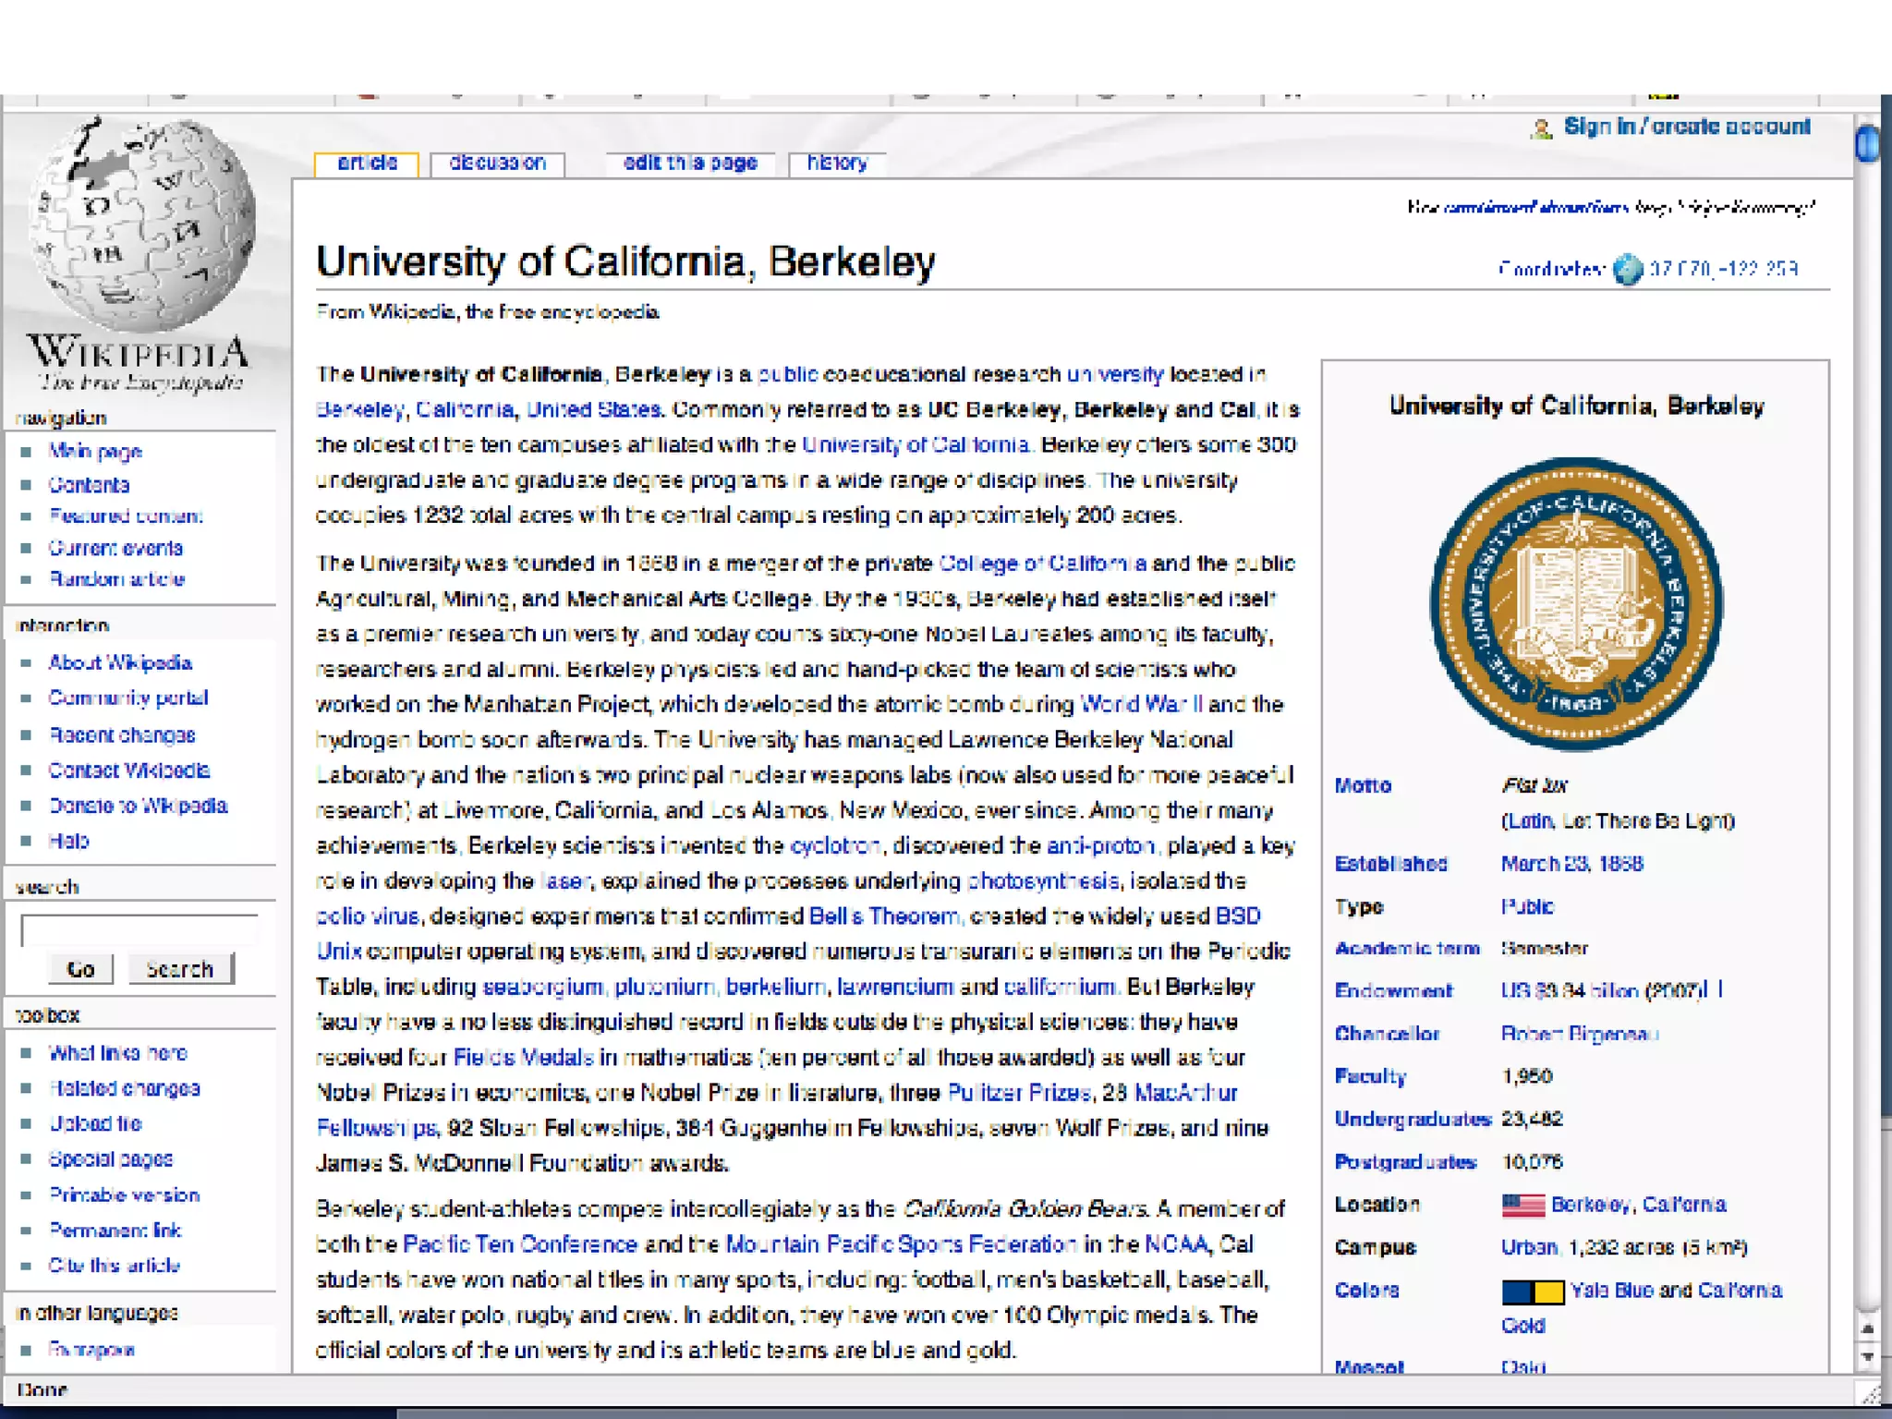Click the California Gold color swatch
The image size is (1892, 1419).
point(1548,1292)
